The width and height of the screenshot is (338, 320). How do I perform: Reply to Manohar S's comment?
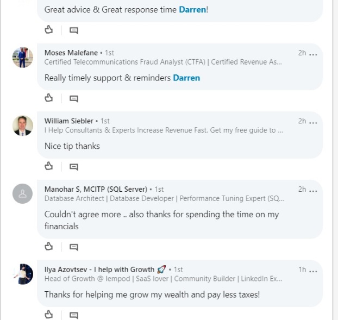[x=74, y=247]
